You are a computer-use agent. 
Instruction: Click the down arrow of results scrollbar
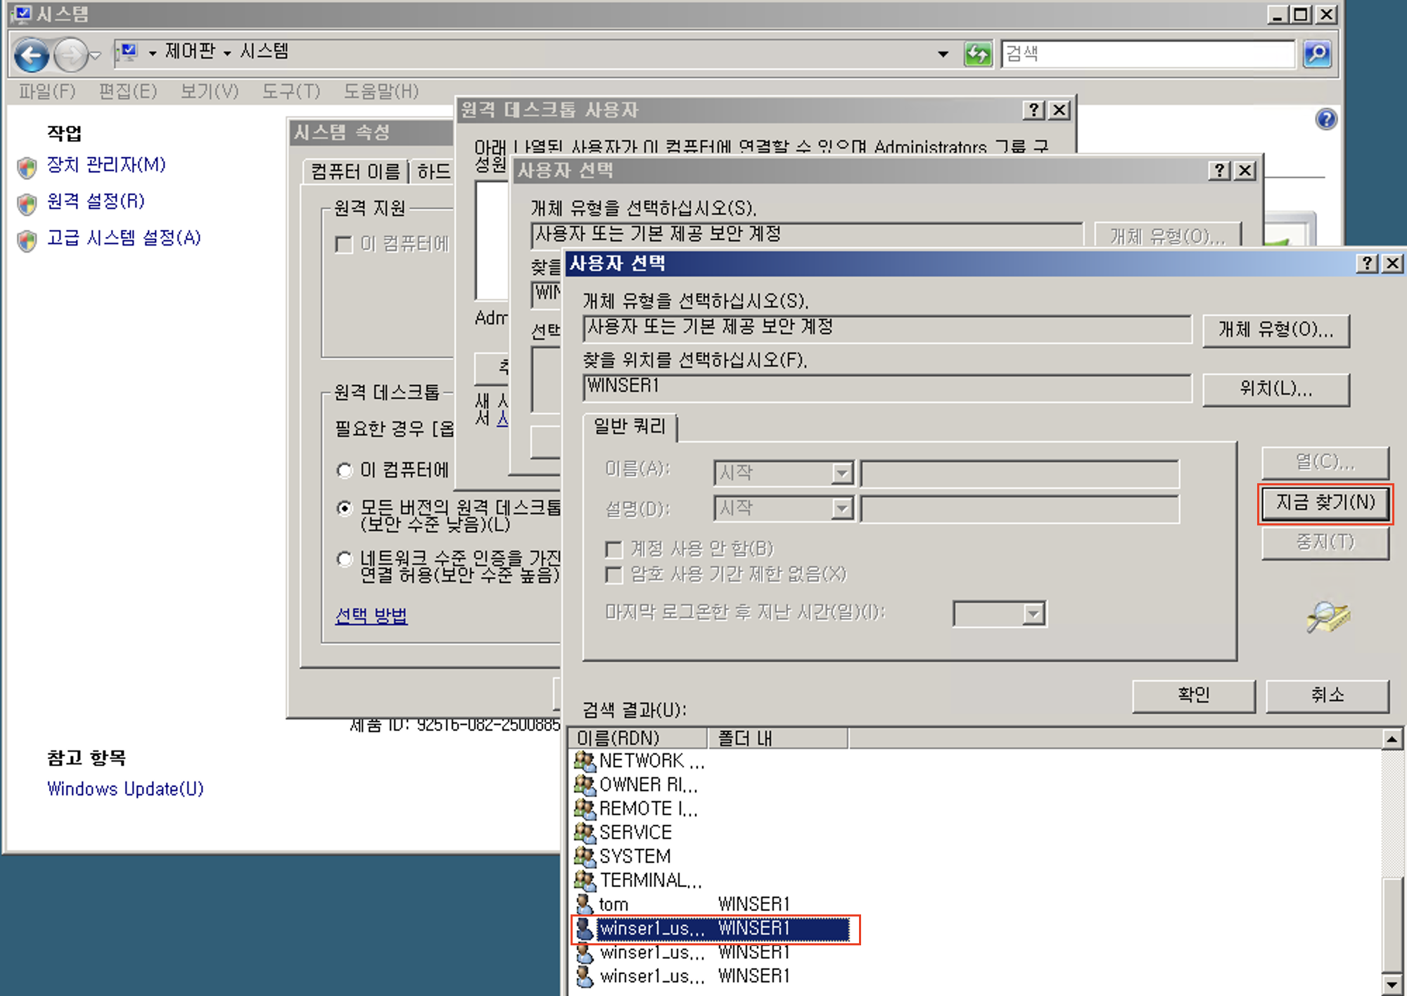[x=1392, y=983]
